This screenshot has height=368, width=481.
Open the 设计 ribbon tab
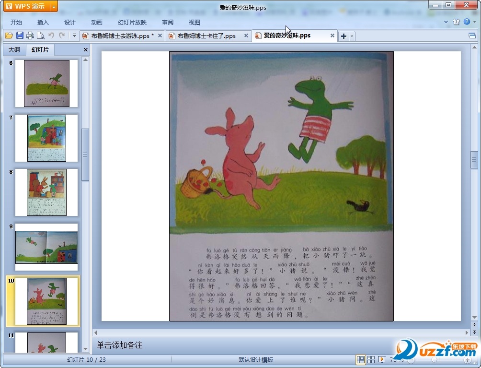coord(69,23)
